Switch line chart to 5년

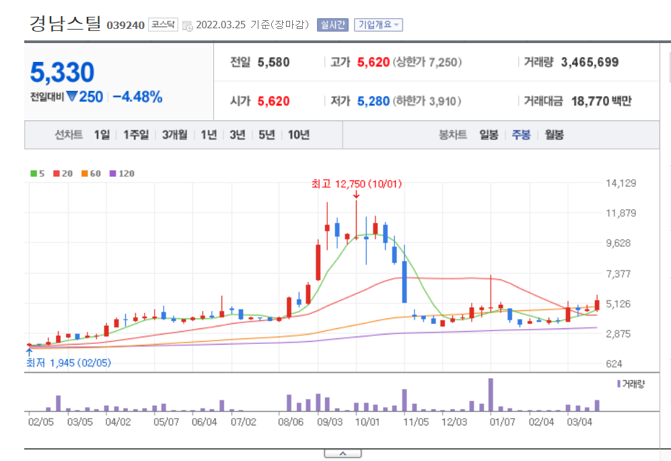(x=267, y=135)
